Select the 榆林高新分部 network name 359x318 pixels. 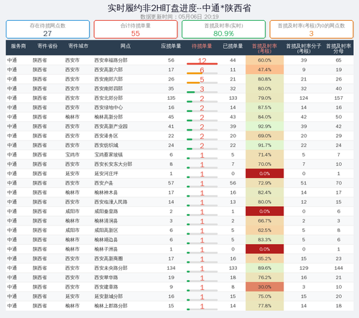tap(108, 117)
